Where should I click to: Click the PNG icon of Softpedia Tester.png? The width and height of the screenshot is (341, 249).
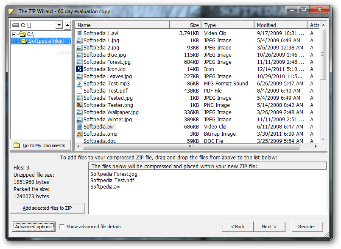coord(79,105)
